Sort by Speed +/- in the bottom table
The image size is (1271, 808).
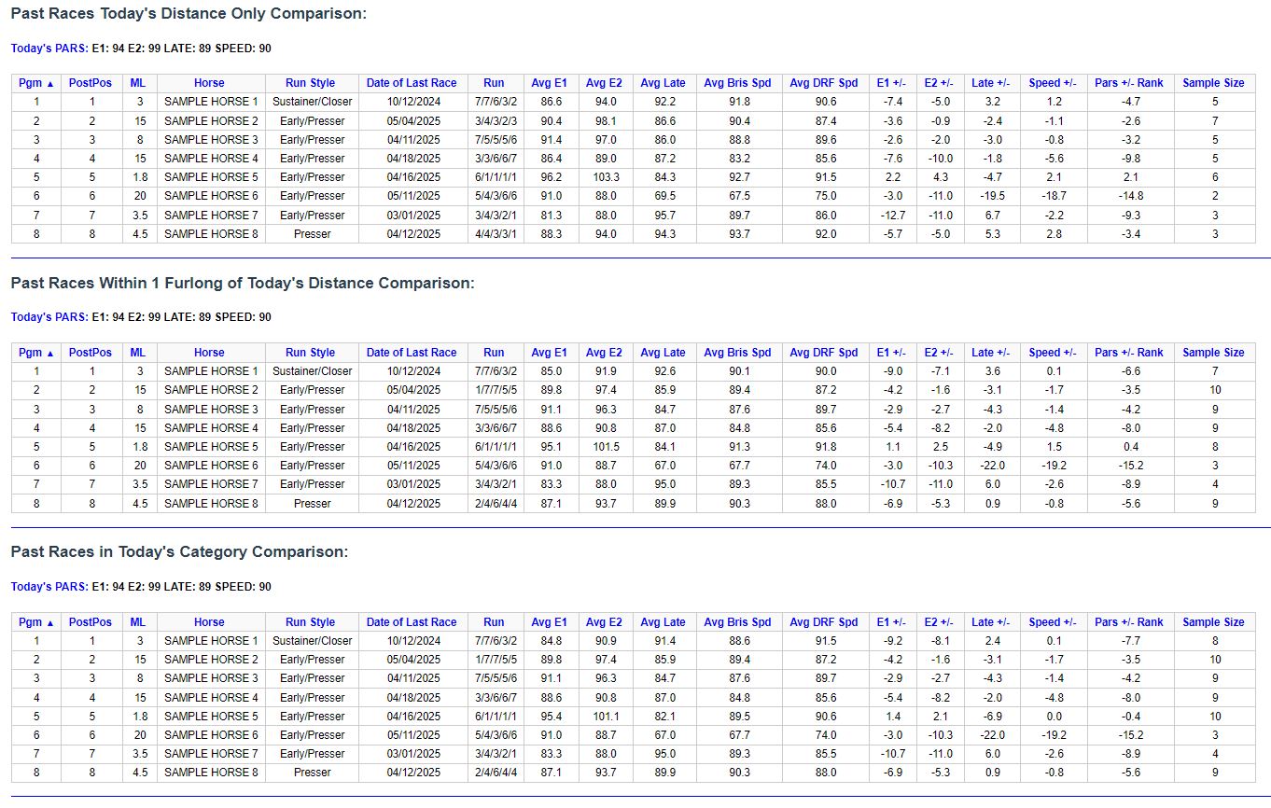click(1053, 621)
